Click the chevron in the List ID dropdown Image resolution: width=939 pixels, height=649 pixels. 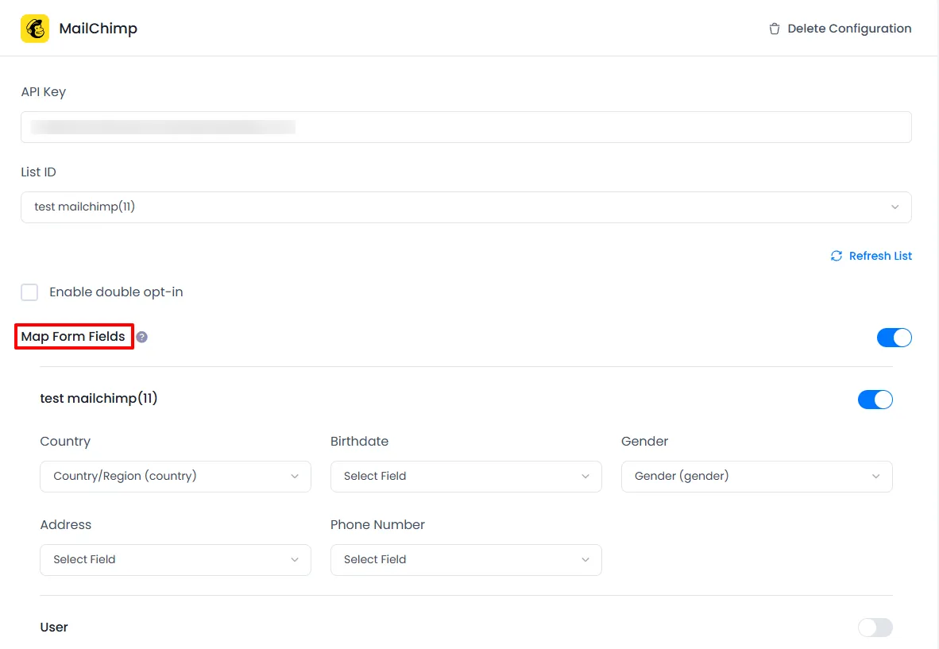coord(895,207)
